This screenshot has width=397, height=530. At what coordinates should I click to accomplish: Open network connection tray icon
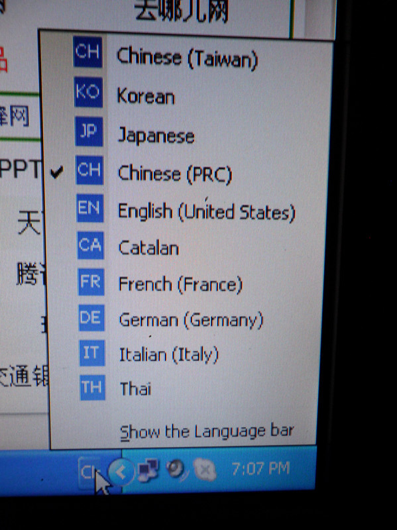(148, 470)
